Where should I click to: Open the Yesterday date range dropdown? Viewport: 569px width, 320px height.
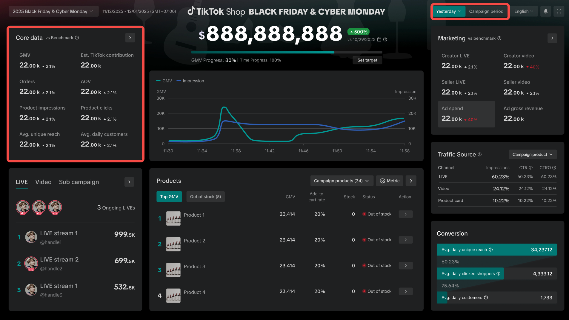(448, 11)
